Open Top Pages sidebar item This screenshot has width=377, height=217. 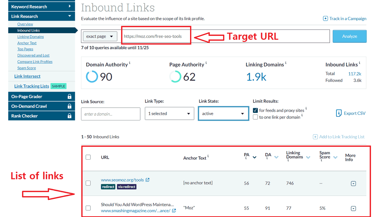coord(25,49)
